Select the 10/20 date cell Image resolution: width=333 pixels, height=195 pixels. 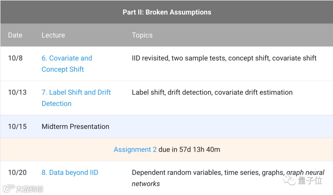[x=17, y=172]
